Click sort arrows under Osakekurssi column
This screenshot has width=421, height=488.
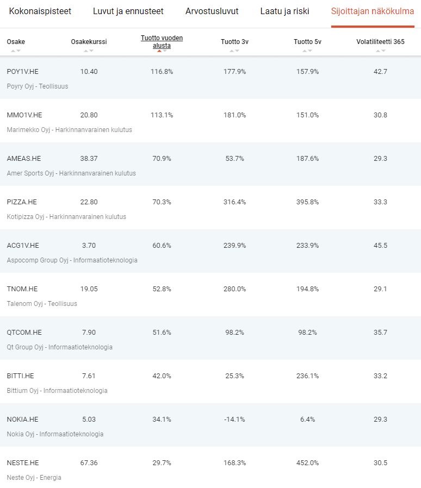tap(89, 51)
